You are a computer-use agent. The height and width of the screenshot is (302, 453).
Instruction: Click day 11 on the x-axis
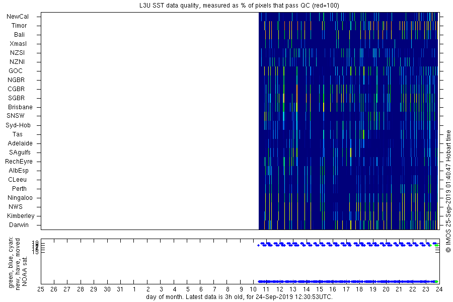coord(266,289)
